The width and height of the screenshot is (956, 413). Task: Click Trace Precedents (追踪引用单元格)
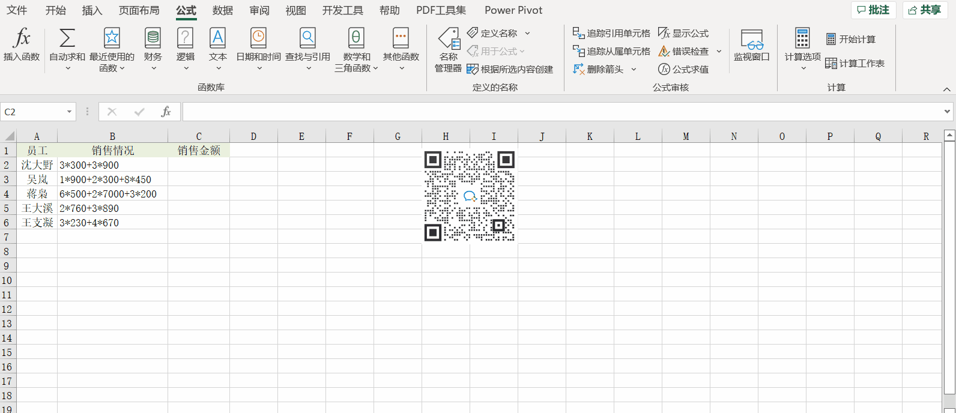[611, 33]
